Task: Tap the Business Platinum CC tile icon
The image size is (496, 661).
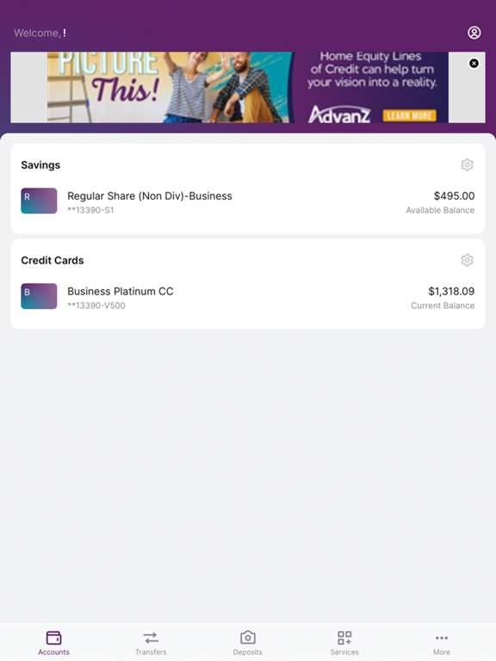Action: [39, 296]
